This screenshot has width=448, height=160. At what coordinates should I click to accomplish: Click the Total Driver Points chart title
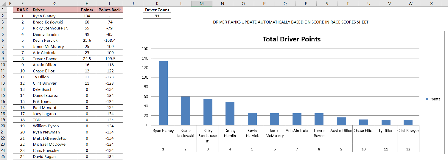pyautogui.click(x=291, y=39)
